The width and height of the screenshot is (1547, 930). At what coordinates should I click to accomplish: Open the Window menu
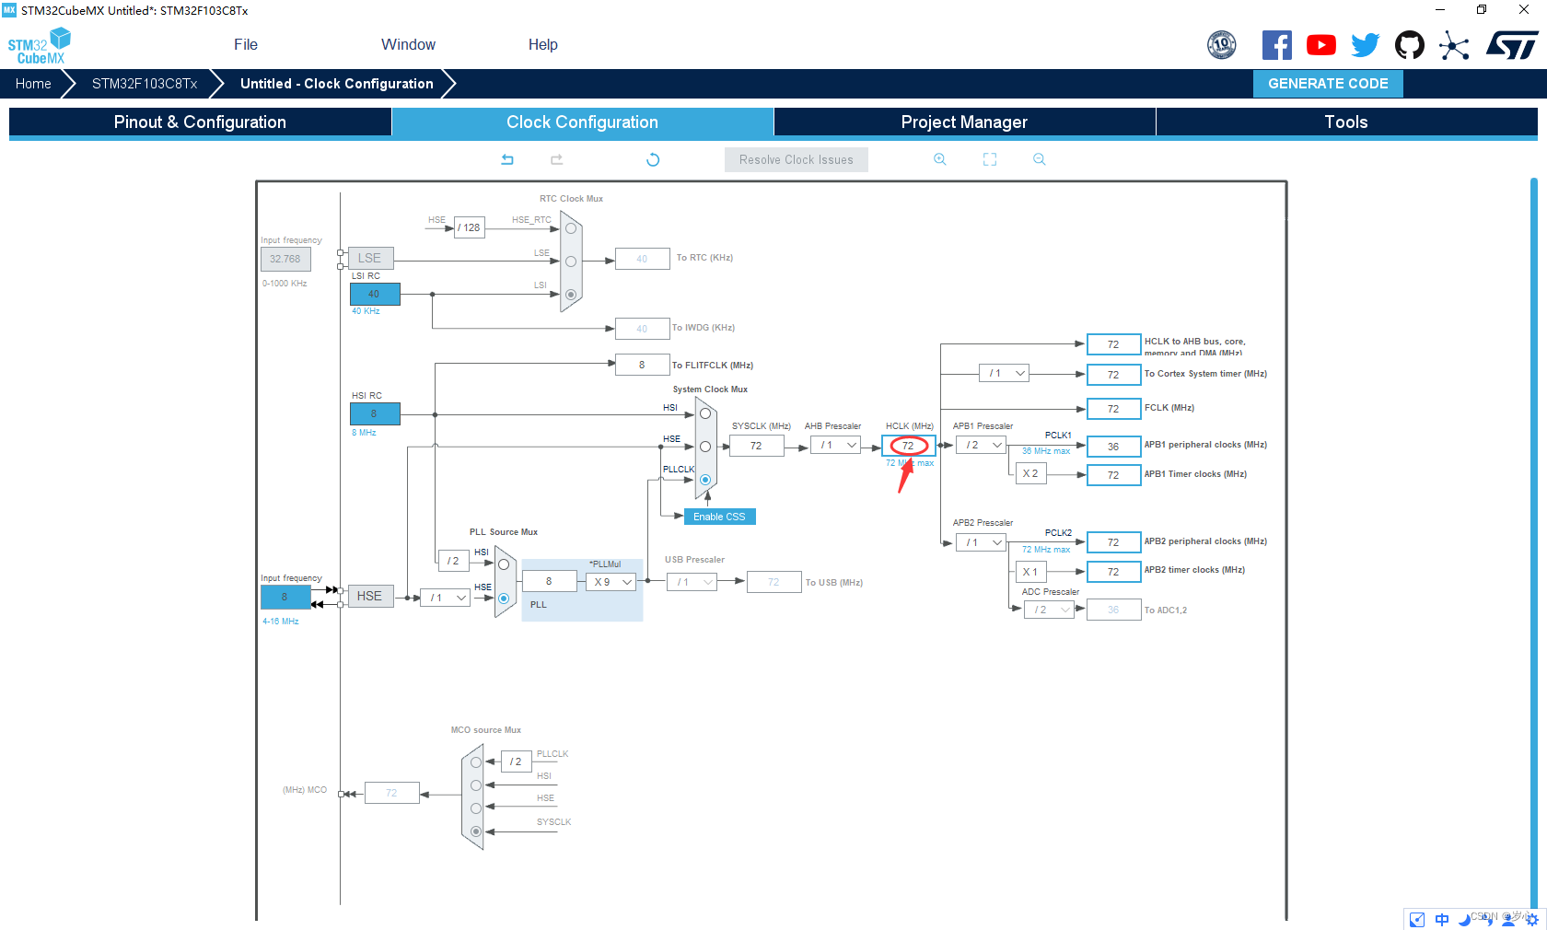pyautogui.click(x=408, y=44)
